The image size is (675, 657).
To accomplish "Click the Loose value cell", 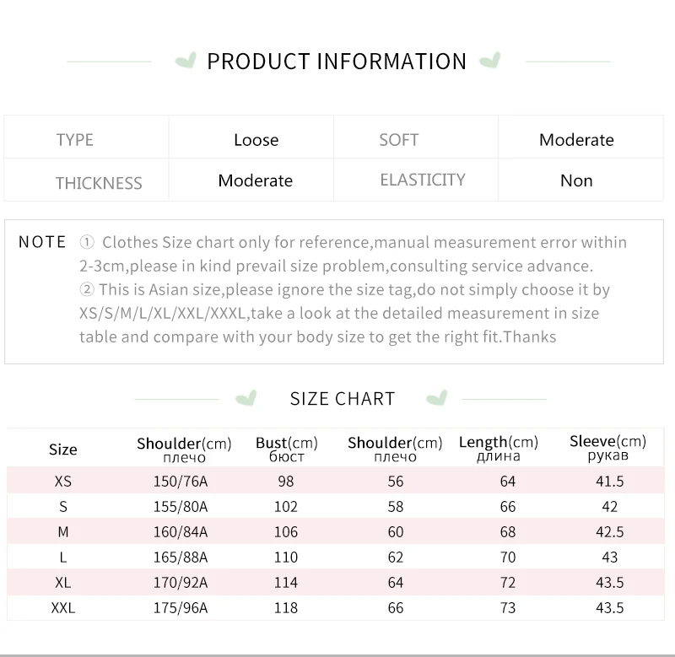I will click(256, 140).
